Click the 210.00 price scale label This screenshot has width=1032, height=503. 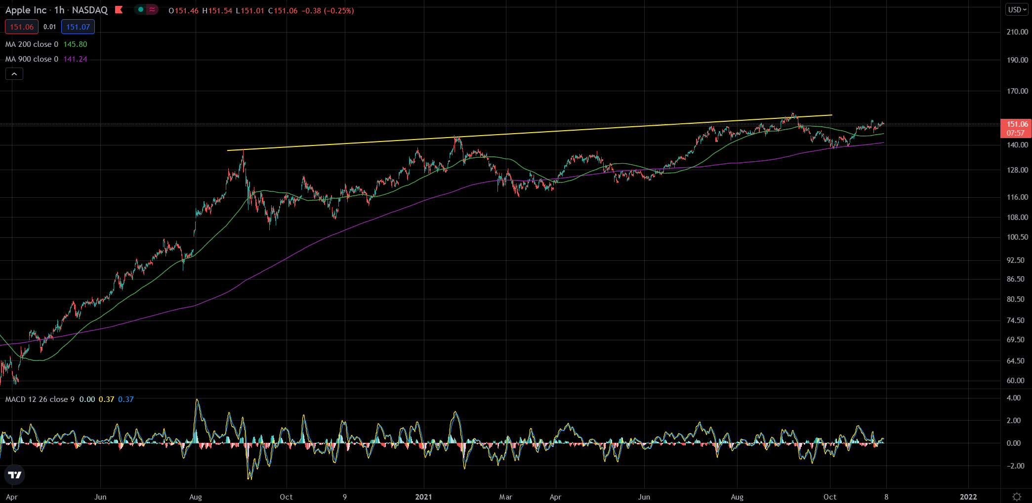point(1017,32)
